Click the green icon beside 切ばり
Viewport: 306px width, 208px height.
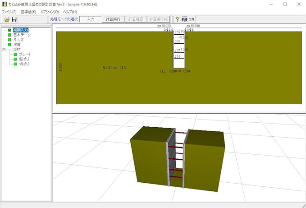click(15, 64)
